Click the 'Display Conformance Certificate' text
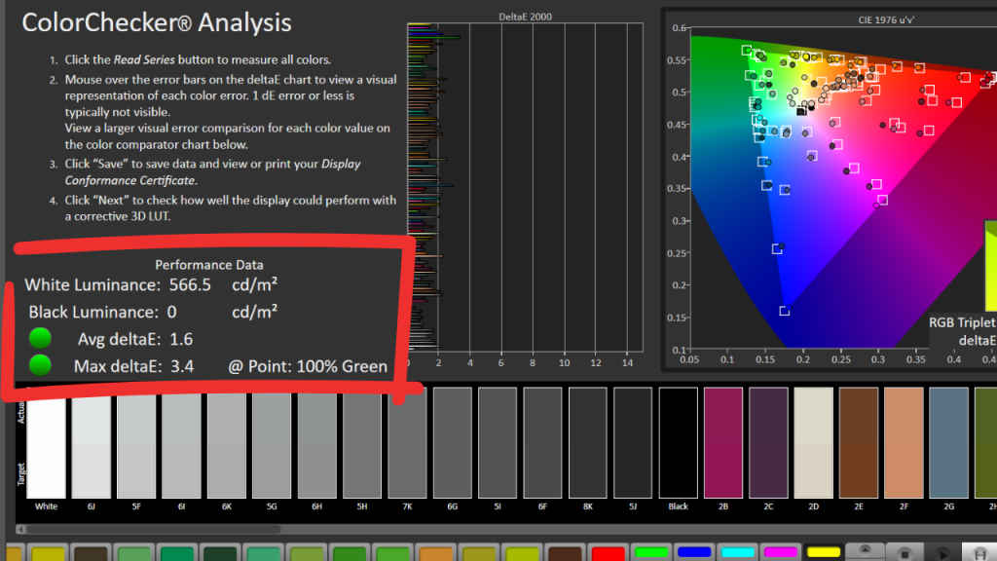This screenshot has width=997, height=561. tap(212, 172)
